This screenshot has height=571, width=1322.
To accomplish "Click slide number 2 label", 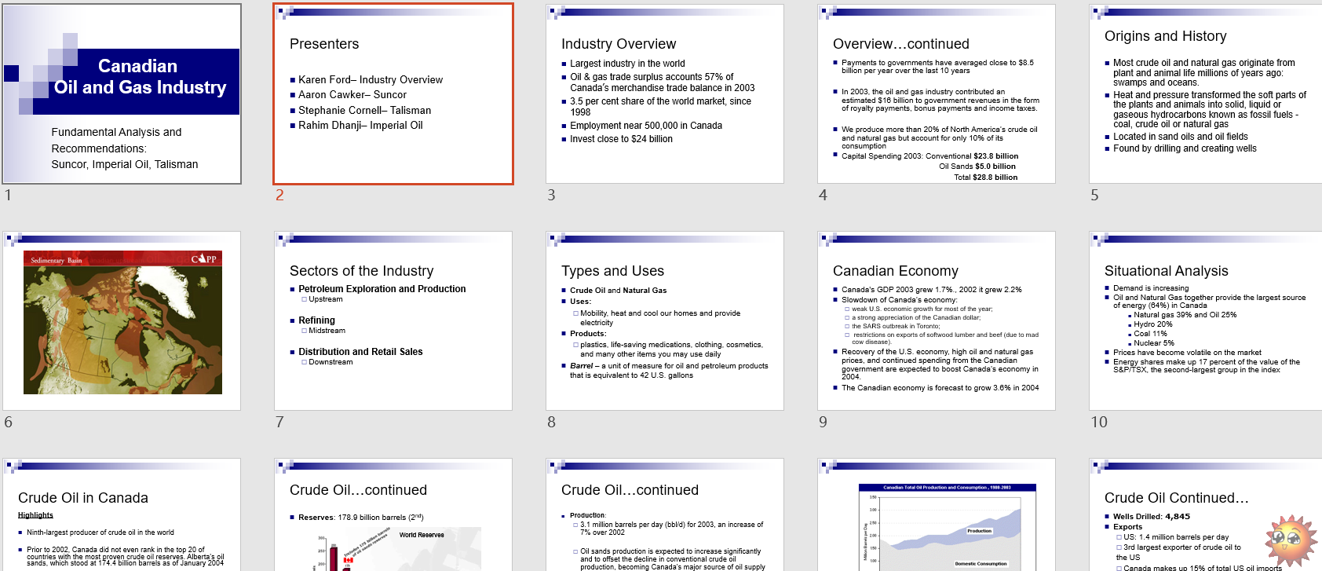I will click(x=279, y=195).
